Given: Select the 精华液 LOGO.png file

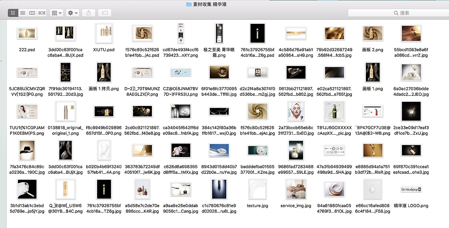Looking at the screenshot, I should (411, 189).
